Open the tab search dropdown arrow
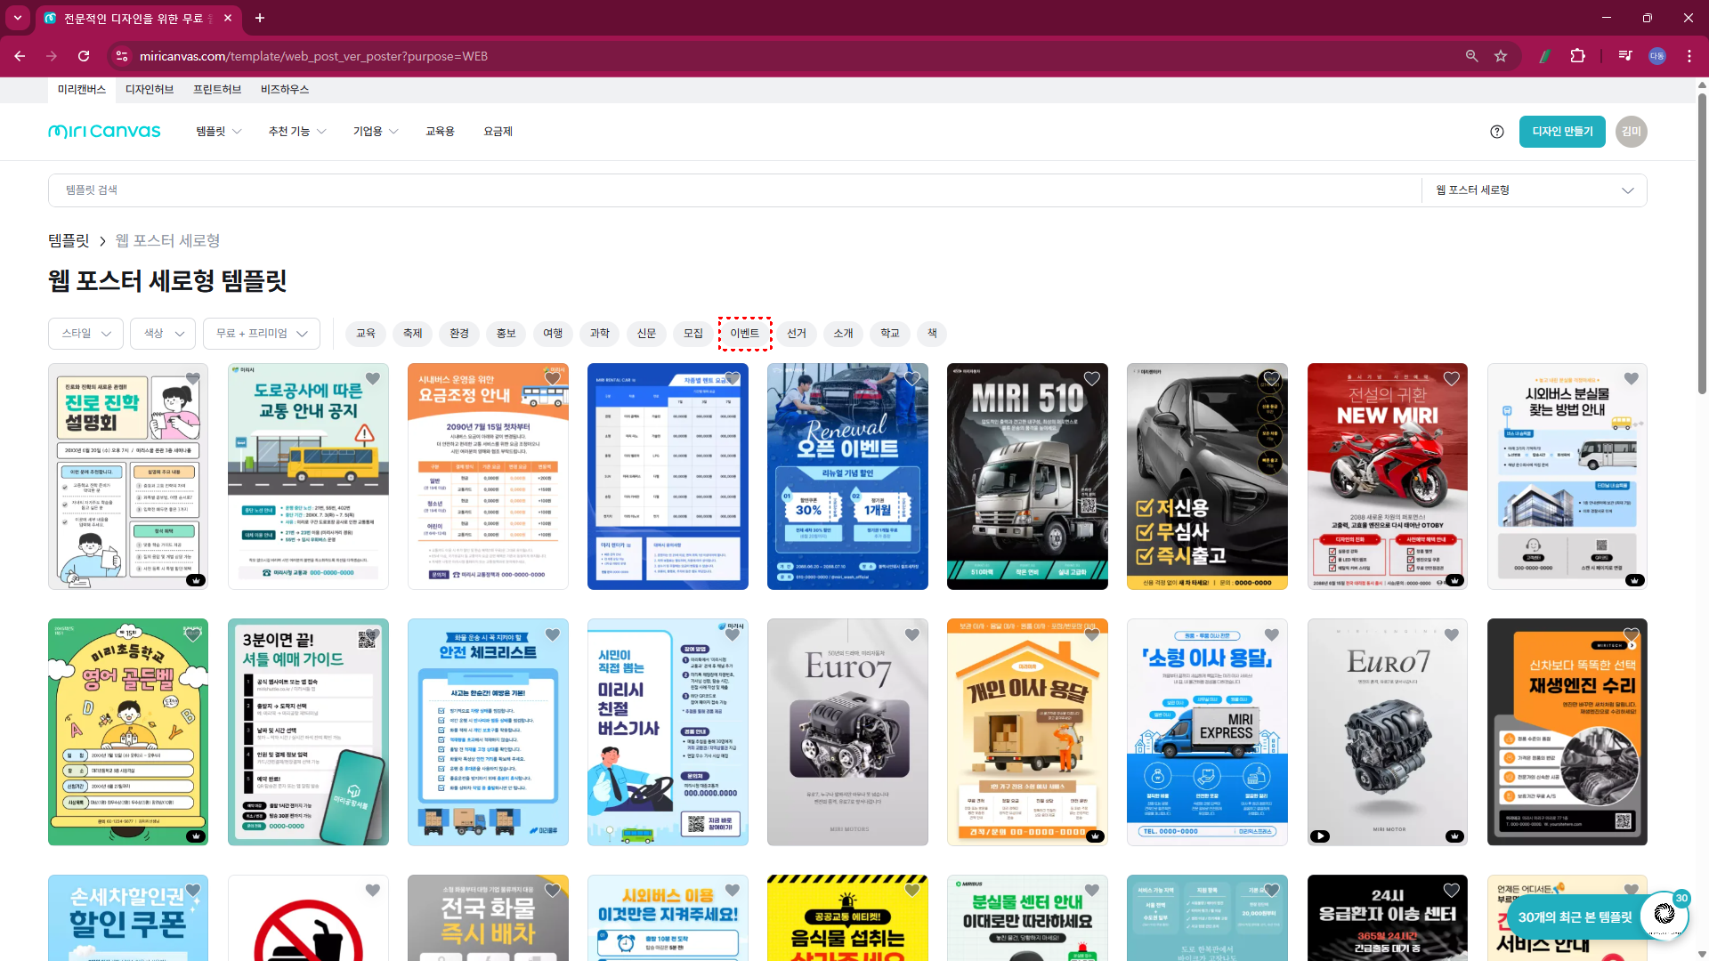The width and height of the screenshot is (1709, 961). (x=17, y=18)
